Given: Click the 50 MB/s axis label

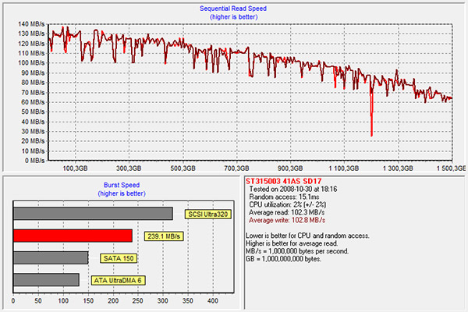Looking at the screenshot, I should pyautogui.click(x=33, y=112).
